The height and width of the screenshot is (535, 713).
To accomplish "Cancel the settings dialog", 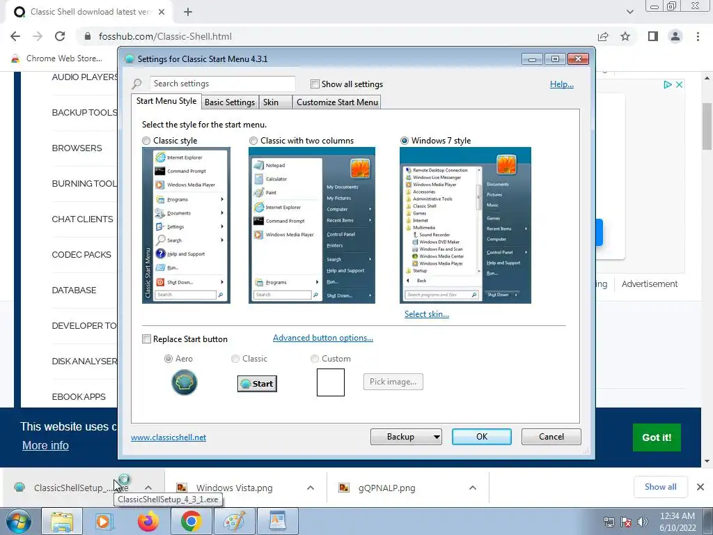I will click(x=551, y=437).
